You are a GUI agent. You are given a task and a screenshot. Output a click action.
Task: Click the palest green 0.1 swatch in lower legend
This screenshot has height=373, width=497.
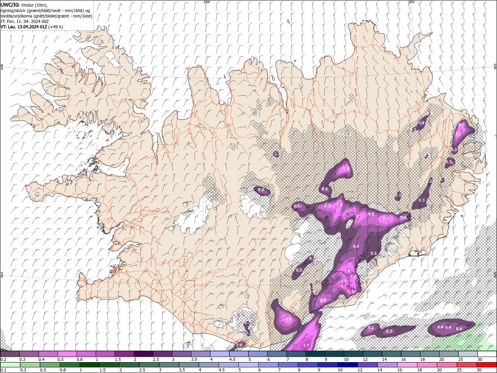pos(10,365)
